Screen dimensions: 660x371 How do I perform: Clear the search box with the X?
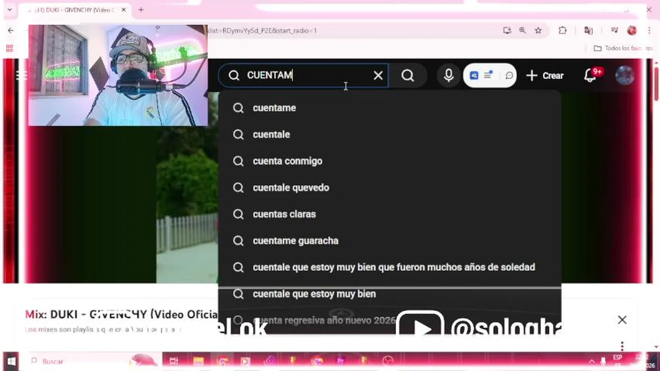pos(378,76)
